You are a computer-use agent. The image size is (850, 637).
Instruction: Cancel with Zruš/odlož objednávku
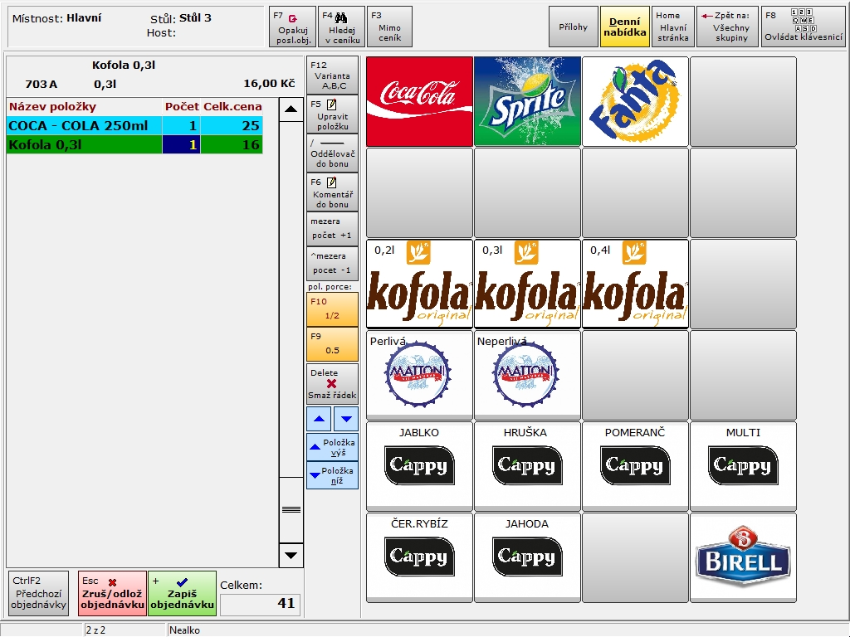112,594
